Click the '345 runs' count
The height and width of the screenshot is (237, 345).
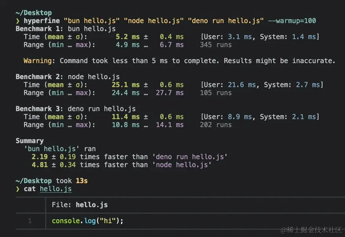(x=215, y=45)
